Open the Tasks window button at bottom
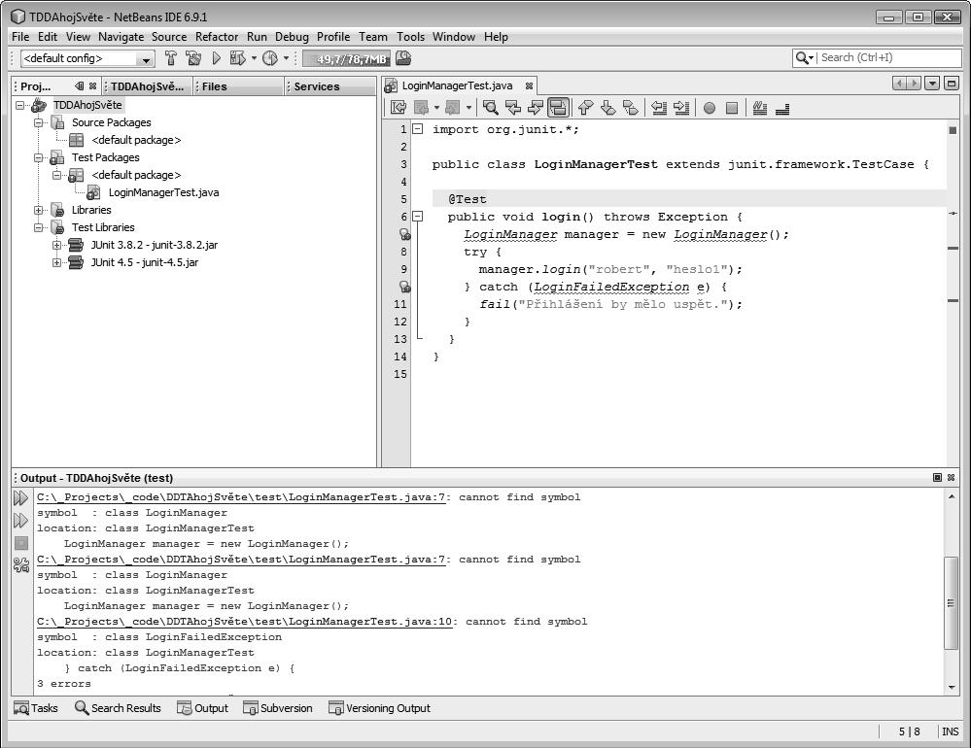971x748 pixels. pyautogui.click(x=36, y=708)
